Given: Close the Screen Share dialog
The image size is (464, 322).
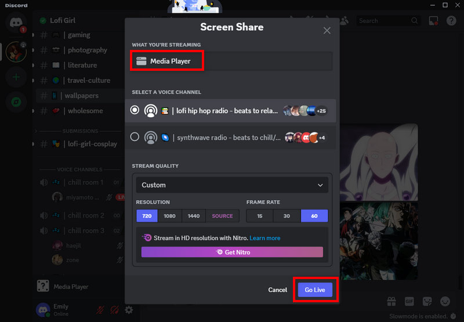Looking at the screenshot, I should [x=327, y=31].
